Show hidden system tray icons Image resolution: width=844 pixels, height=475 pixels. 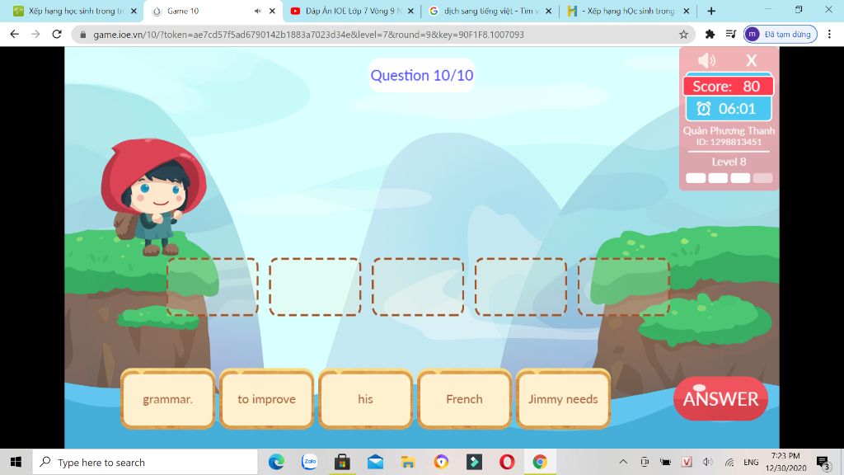click(x=623, y=462)
